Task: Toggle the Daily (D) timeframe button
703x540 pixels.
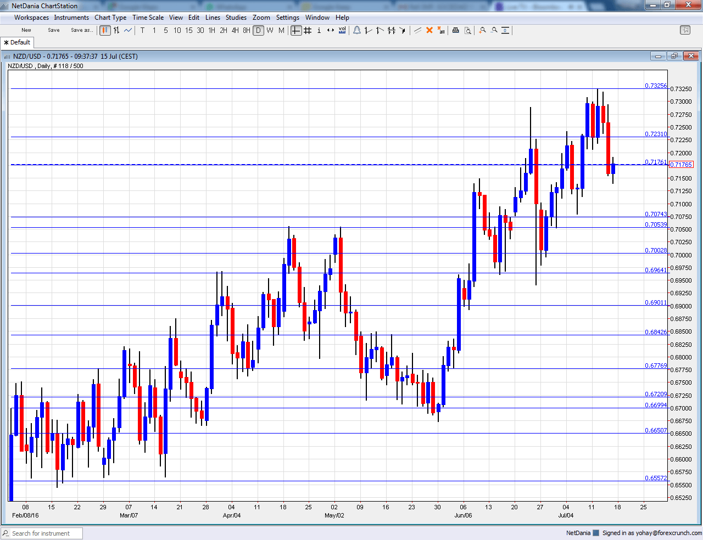Action: (258, 31)
